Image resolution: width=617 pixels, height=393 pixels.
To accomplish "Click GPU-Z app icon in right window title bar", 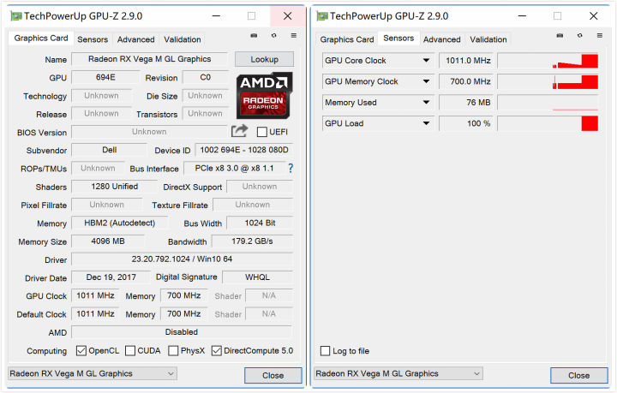I will 322,16.
